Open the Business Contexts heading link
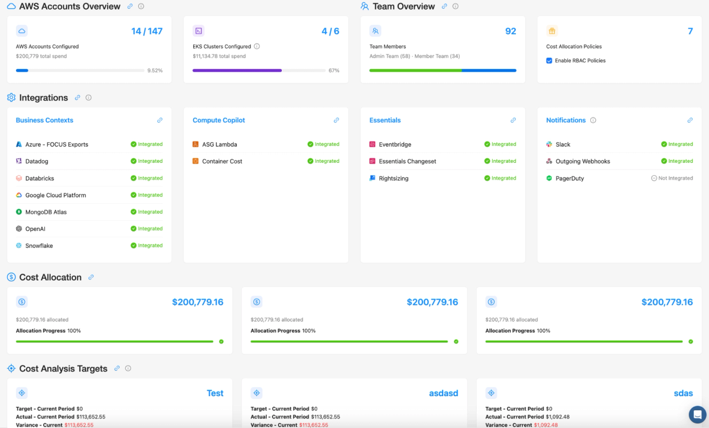The height and width of the screenshot is (428, 709). click(x=44, y=120)
